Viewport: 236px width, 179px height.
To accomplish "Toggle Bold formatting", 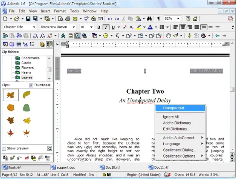I will (98, 27).
